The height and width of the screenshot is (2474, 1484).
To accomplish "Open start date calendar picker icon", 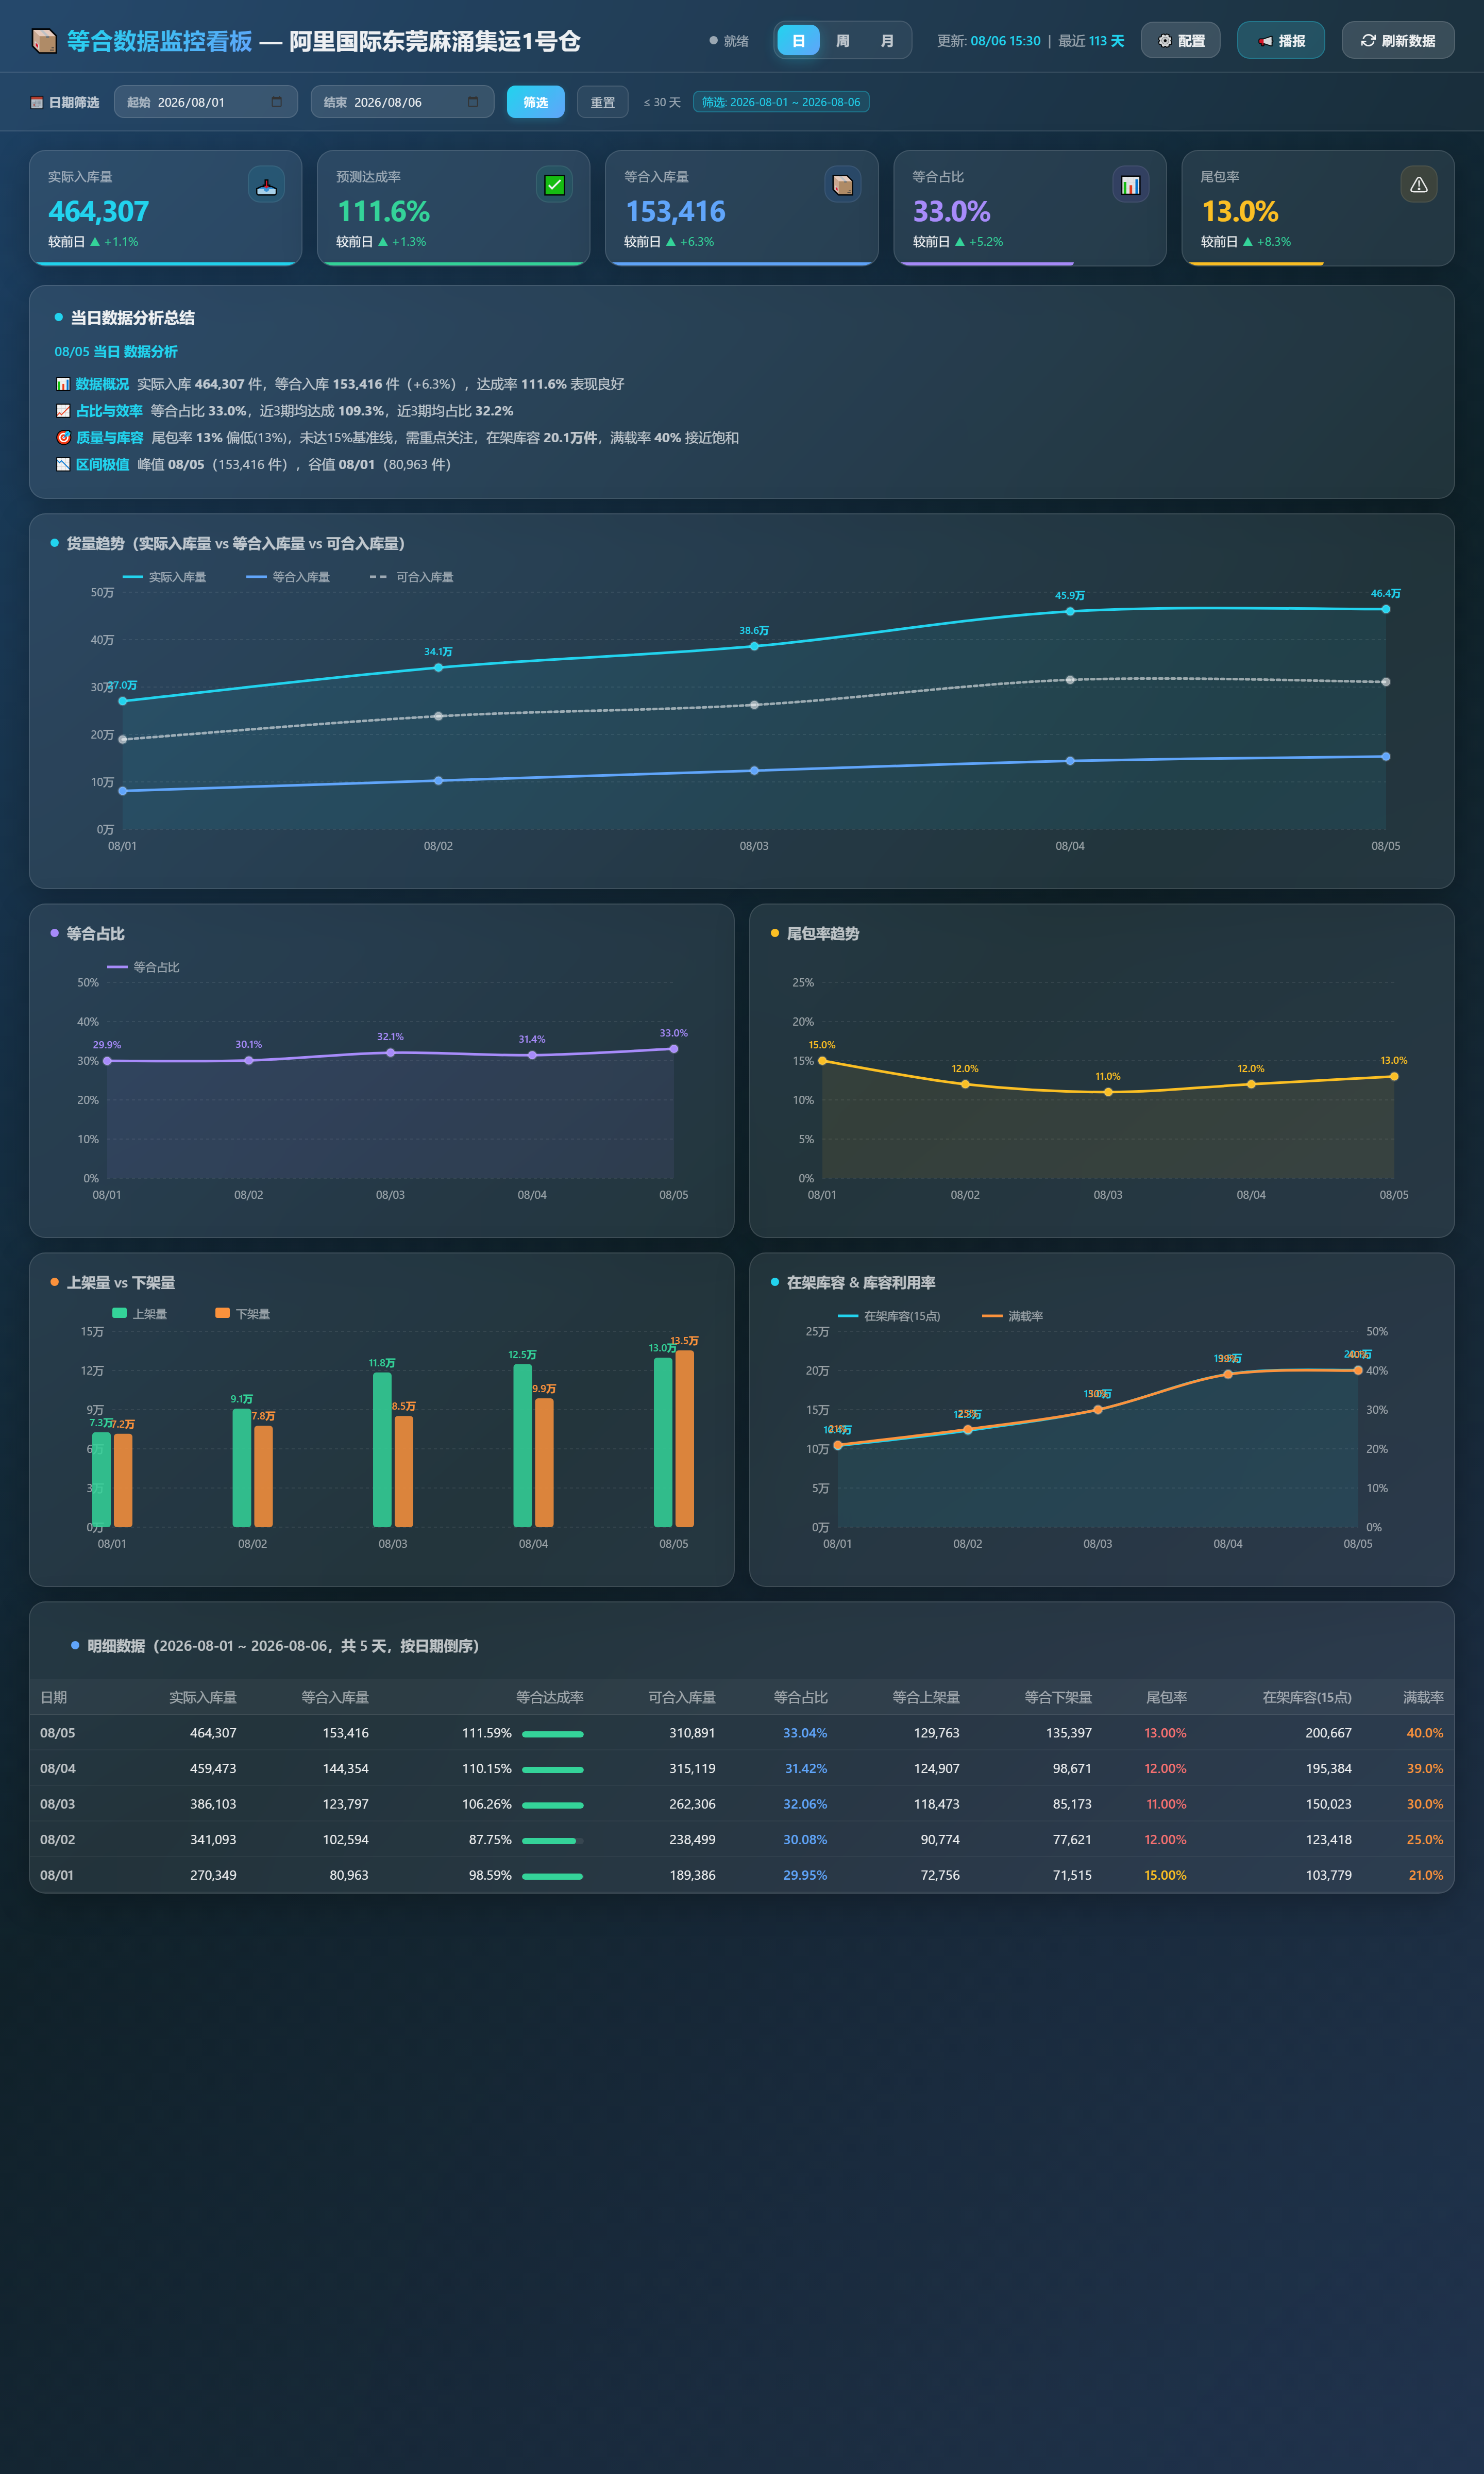I will pos(277,102).
